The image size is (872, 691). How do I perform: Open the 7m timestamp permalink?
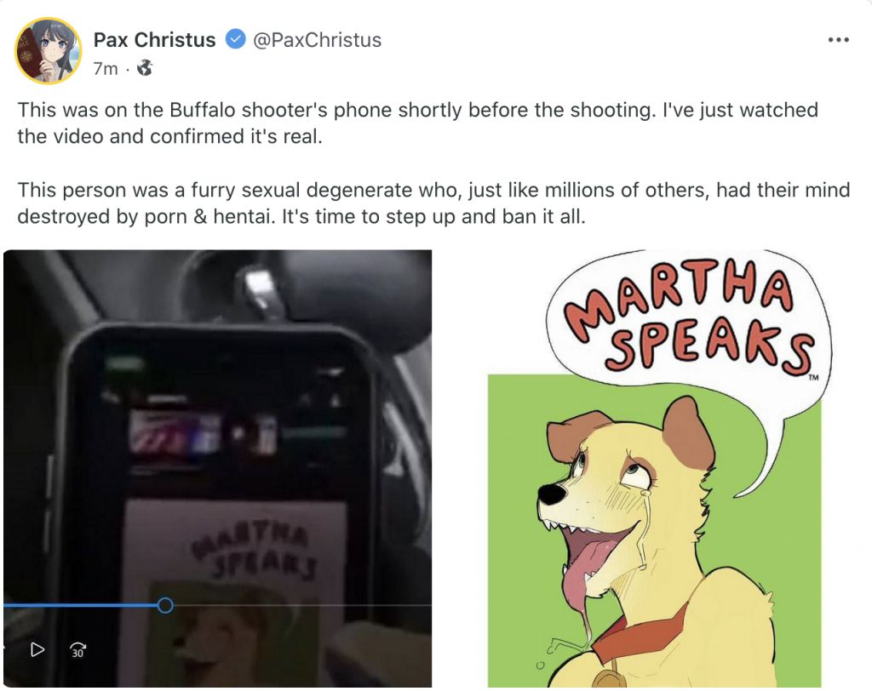tap(106, 68)
